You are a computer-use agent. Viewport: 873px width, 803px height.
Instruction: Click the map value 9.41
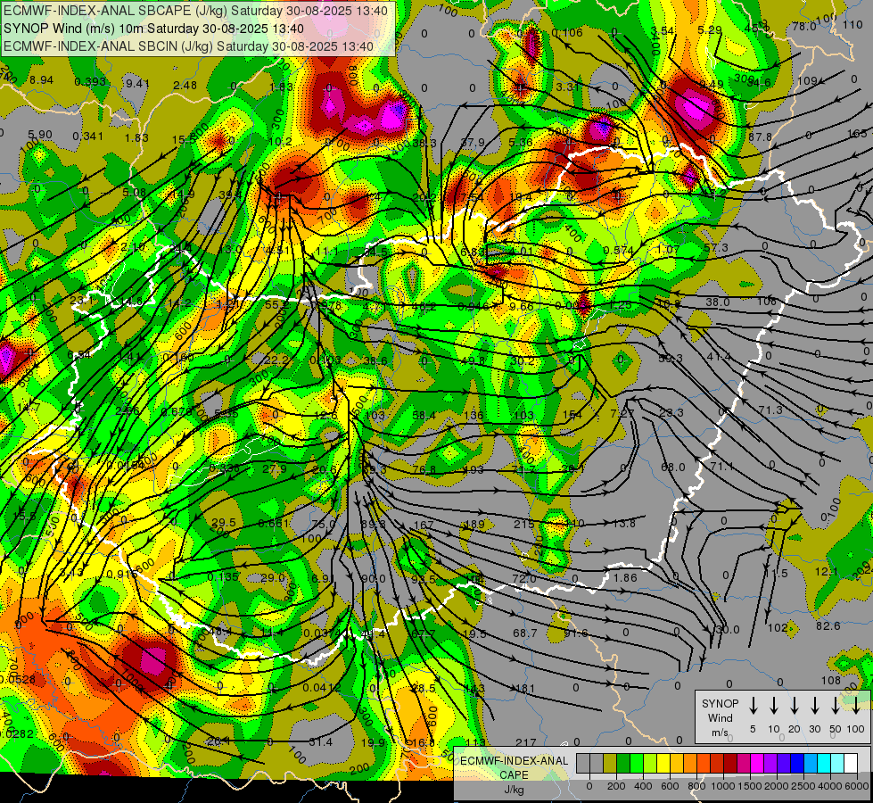click(137, 84)
